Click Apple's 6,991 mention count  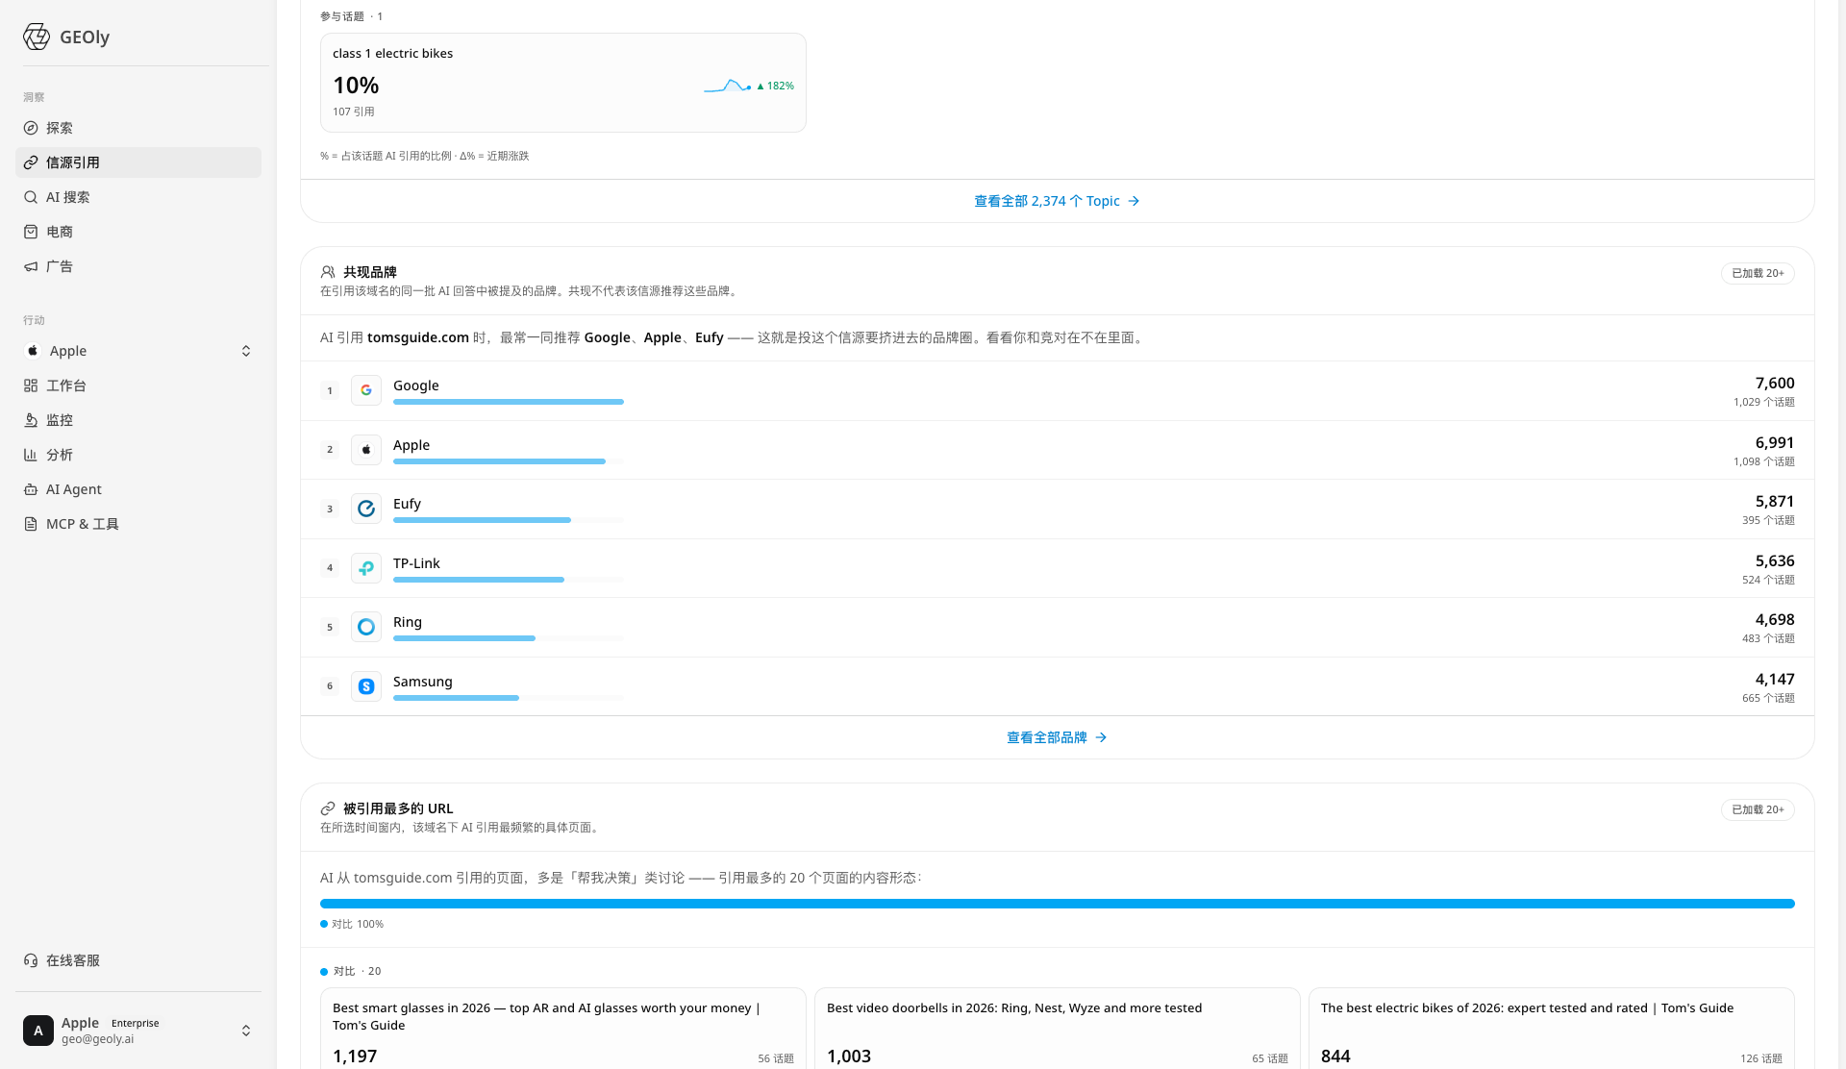coord(1774,442)
